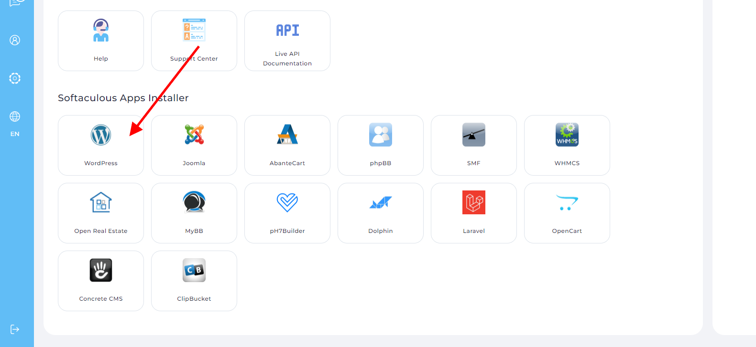
Task: Select the Dolphin app icon
Action: tap(381, 203)
